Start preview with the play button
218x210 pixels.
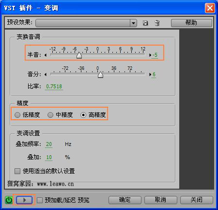(x=24, y=200)
